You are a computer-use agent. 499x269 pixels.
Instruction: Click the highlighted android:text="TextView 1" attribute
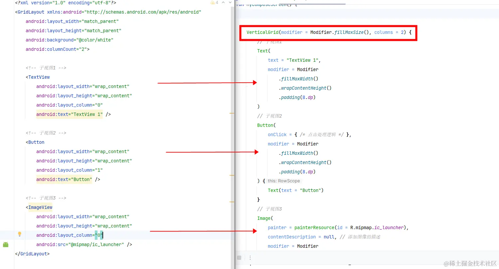70,114
